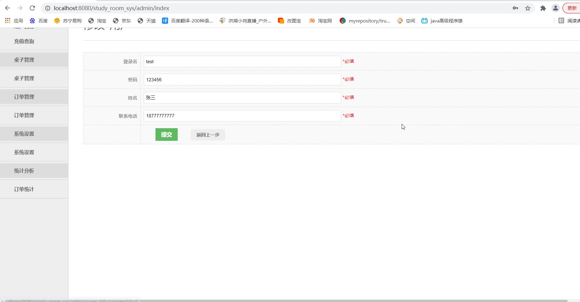
Task: Click the 密码 field label
Action: 133,80
